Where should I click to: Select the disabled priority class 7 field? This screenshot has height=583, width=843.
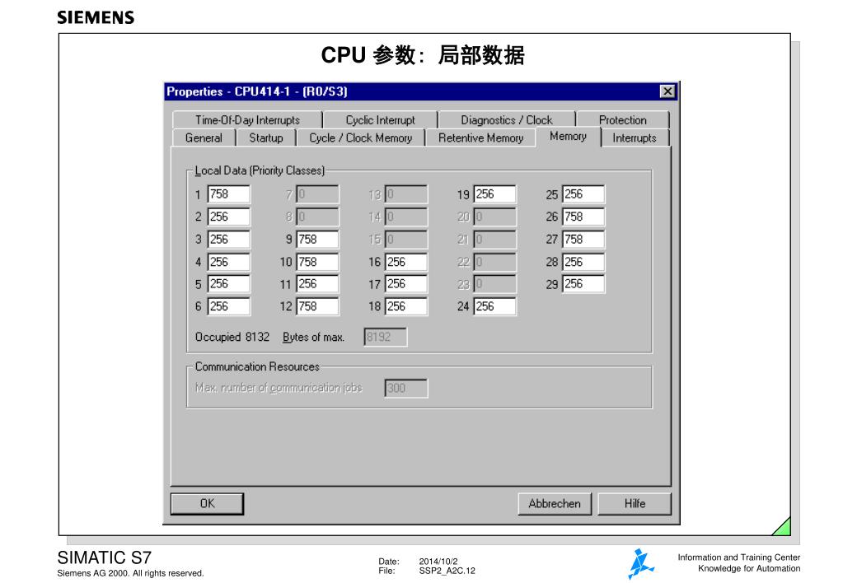point(317,194)
